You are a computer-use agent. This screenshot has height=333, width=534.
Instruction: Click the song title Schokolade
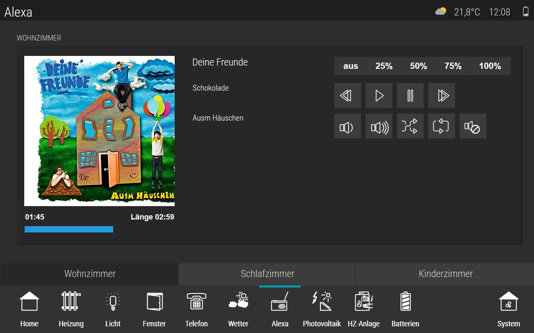click(x=211, y=88)
